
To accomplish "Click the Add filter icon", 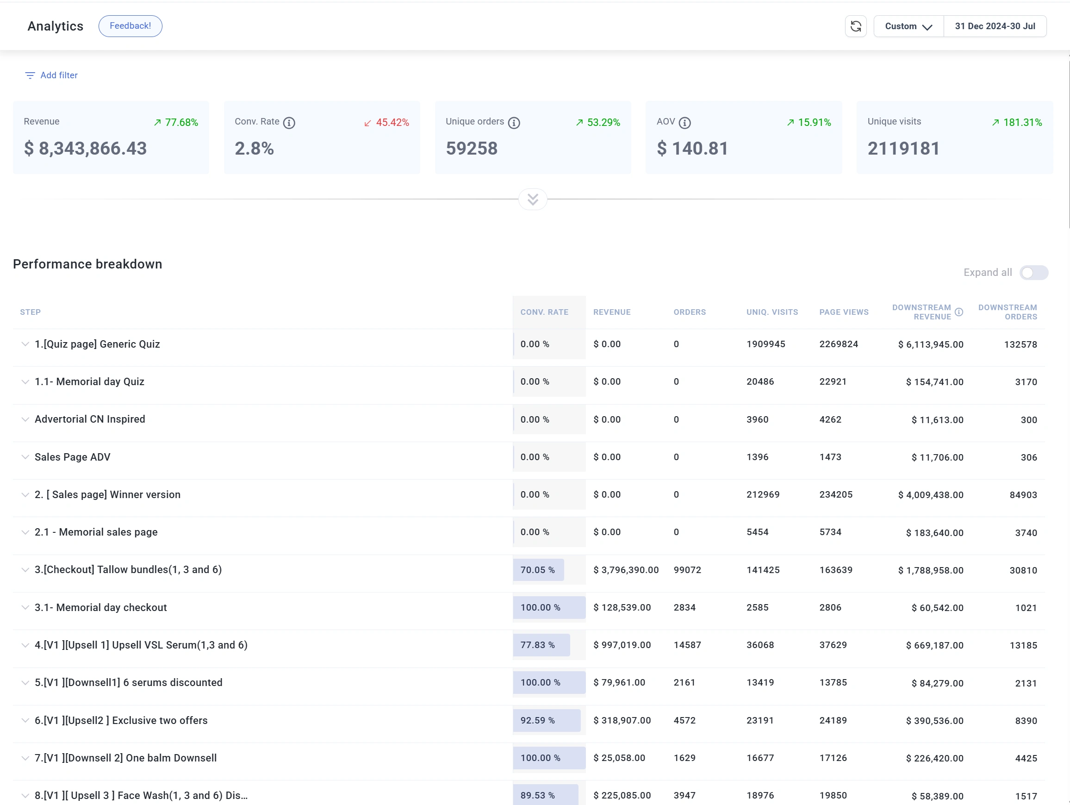I will point(30,75).
